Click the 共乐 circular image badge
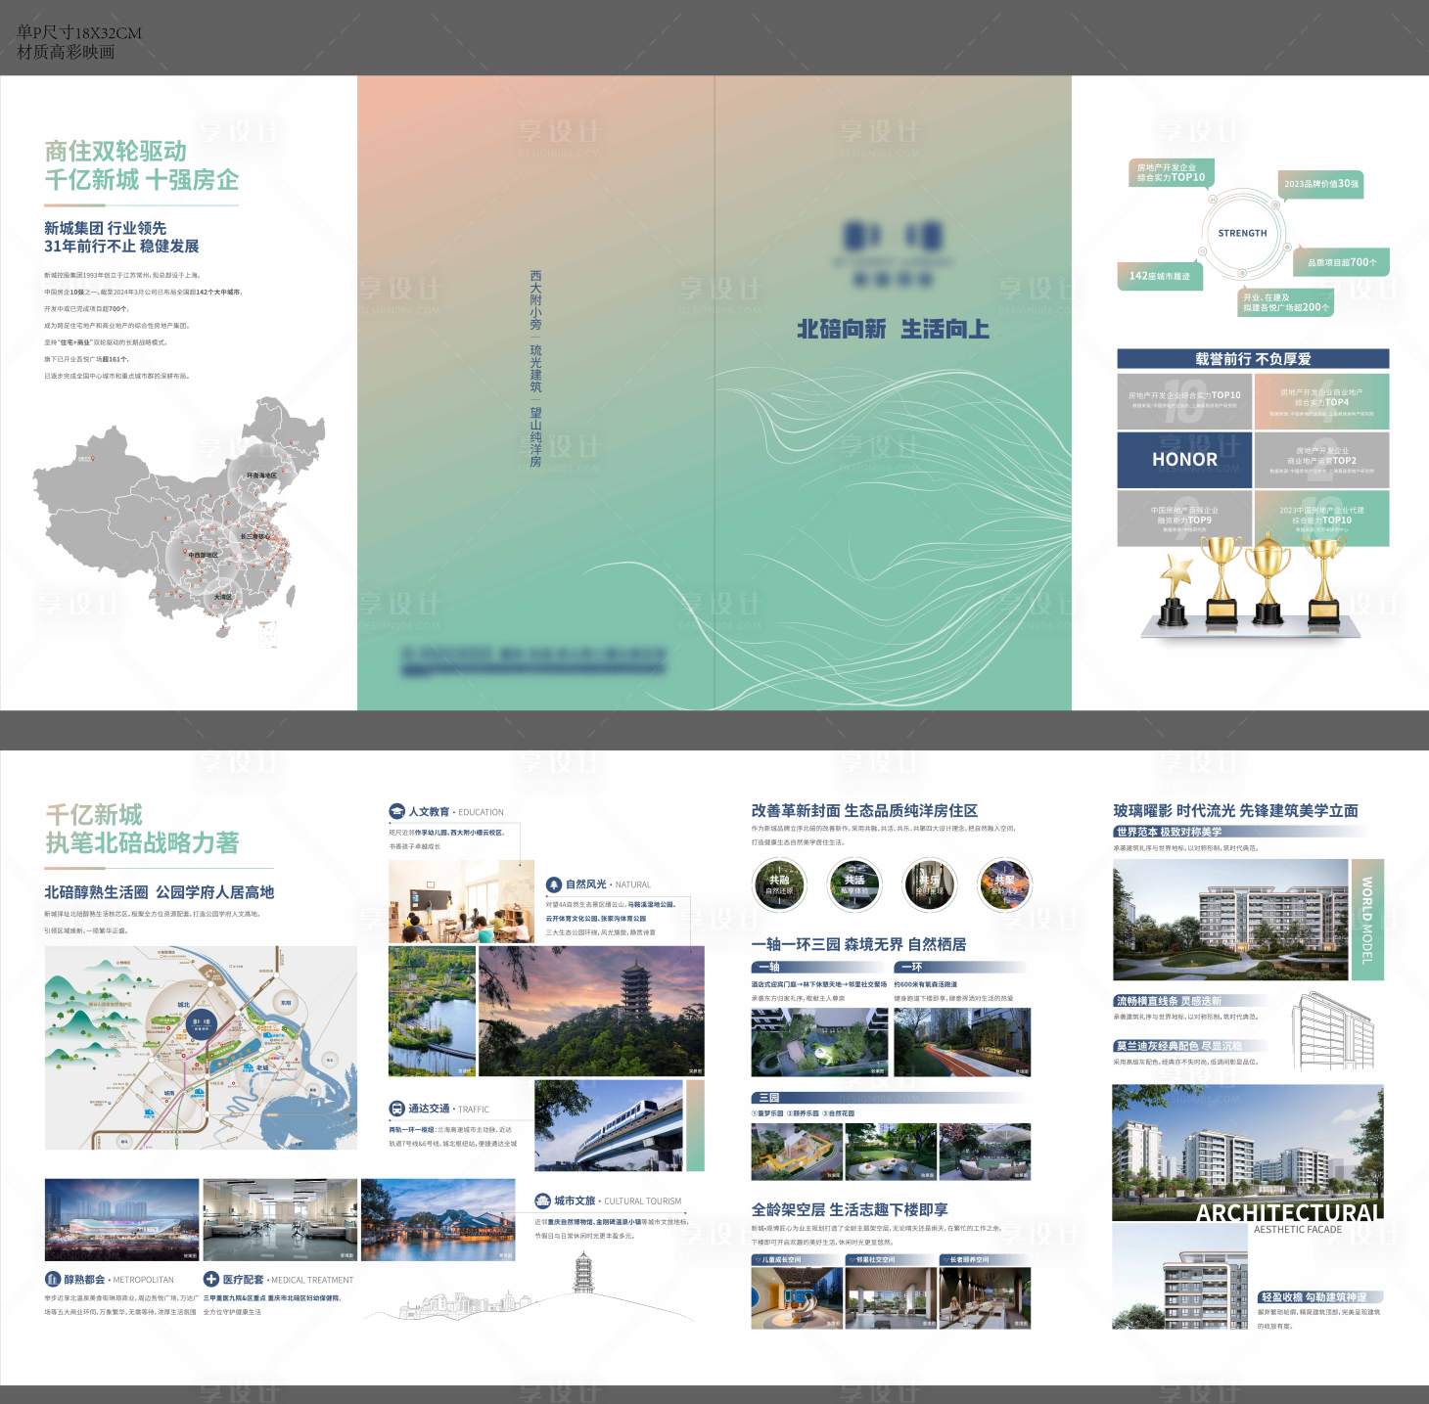 (929, 884)
